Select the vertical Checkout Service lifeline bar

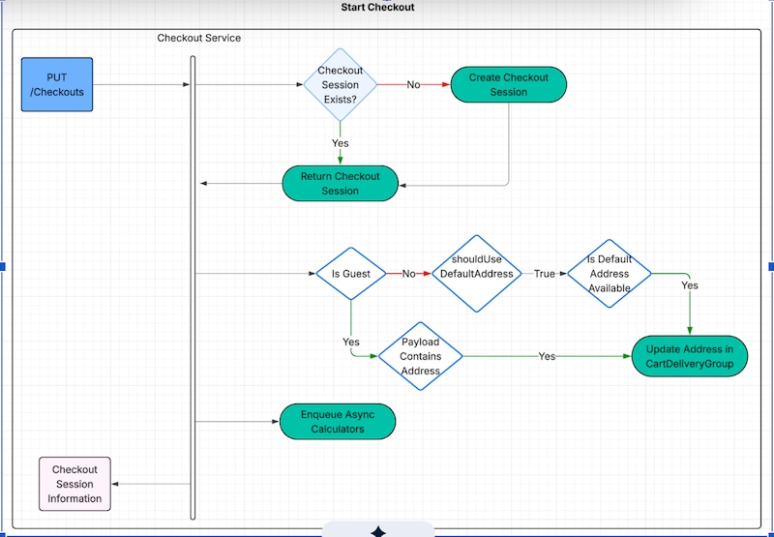point(193,287)
